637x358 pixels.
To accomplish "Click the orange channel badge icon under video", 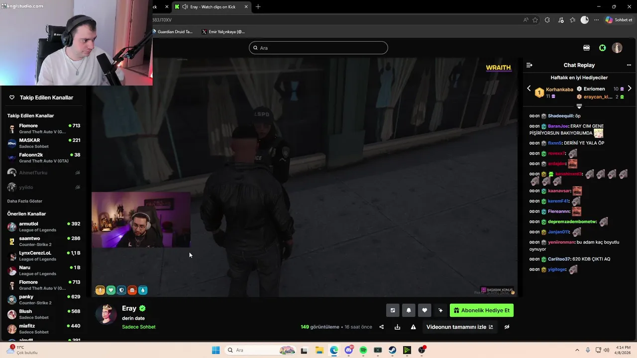I will tap(100, 290).
